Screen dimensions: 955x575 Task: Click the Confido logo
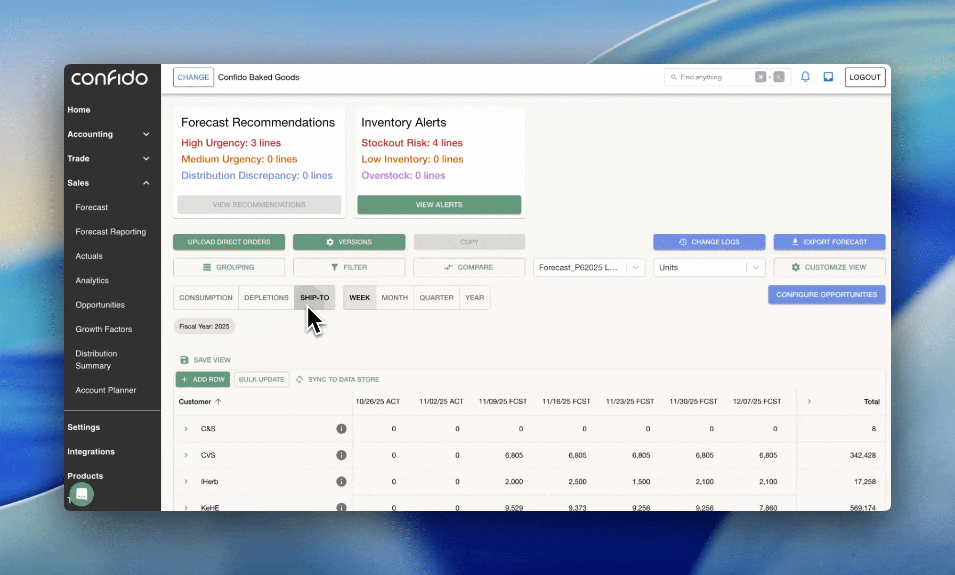pyautogui.click(x=110, y=78)
